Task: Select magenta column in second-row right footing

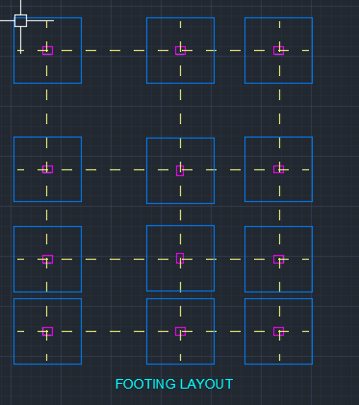Action: pyautogui.click(x=278, y=169)
